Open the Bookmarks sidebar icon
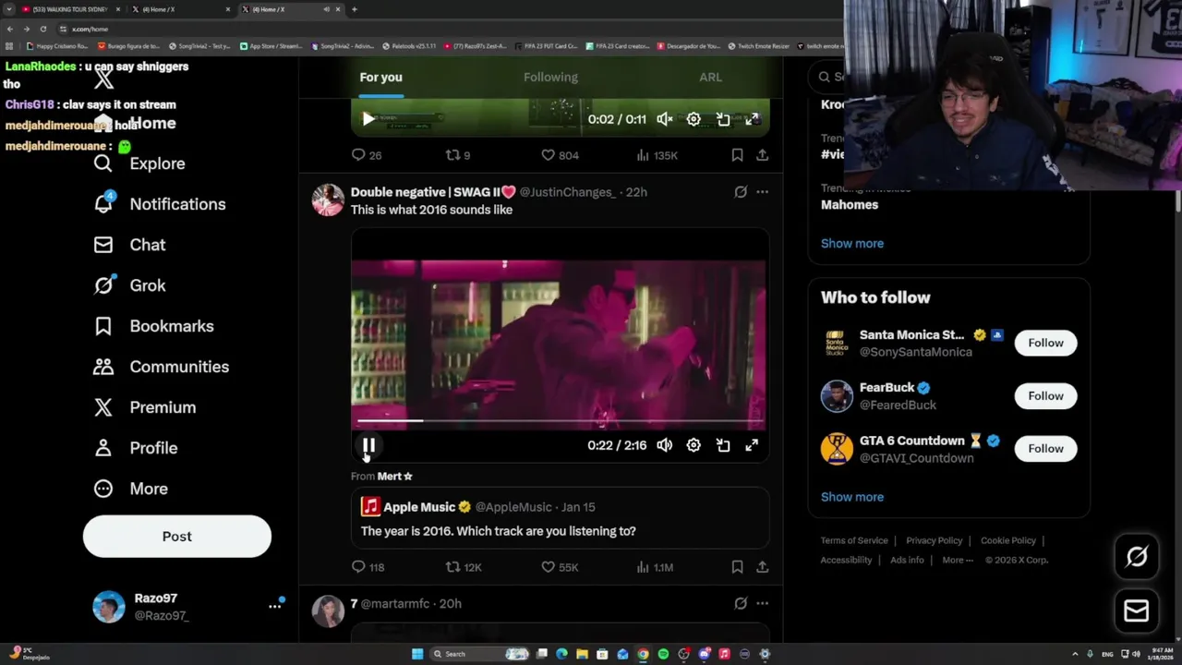Viewport: 1182px width, 665px height. pos(103,326)
